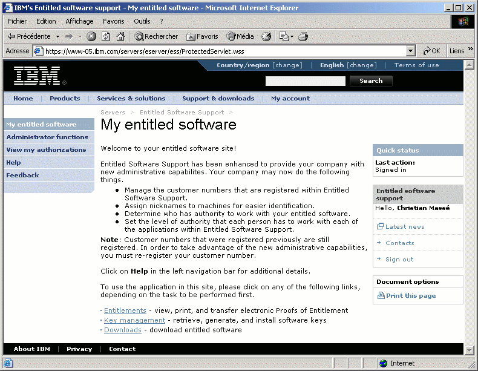Open View my authorizations sidebar item
478x371 pixels.
click(x=49, y=149)
